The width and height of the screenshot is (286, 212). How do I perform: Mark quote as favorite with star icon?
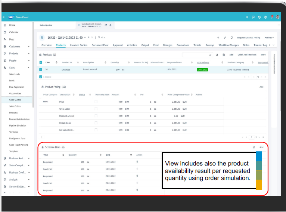tap(85, 38)
